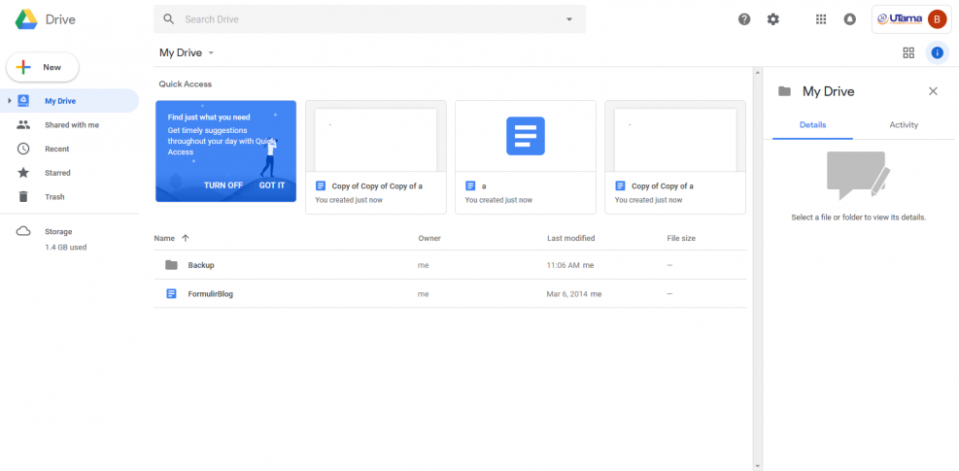Click the 1.4 GB used text

(65, 248)
